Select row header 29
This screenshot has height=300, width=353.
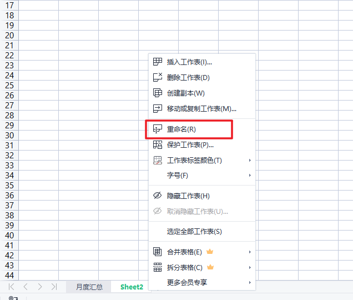tap(9, 125)
